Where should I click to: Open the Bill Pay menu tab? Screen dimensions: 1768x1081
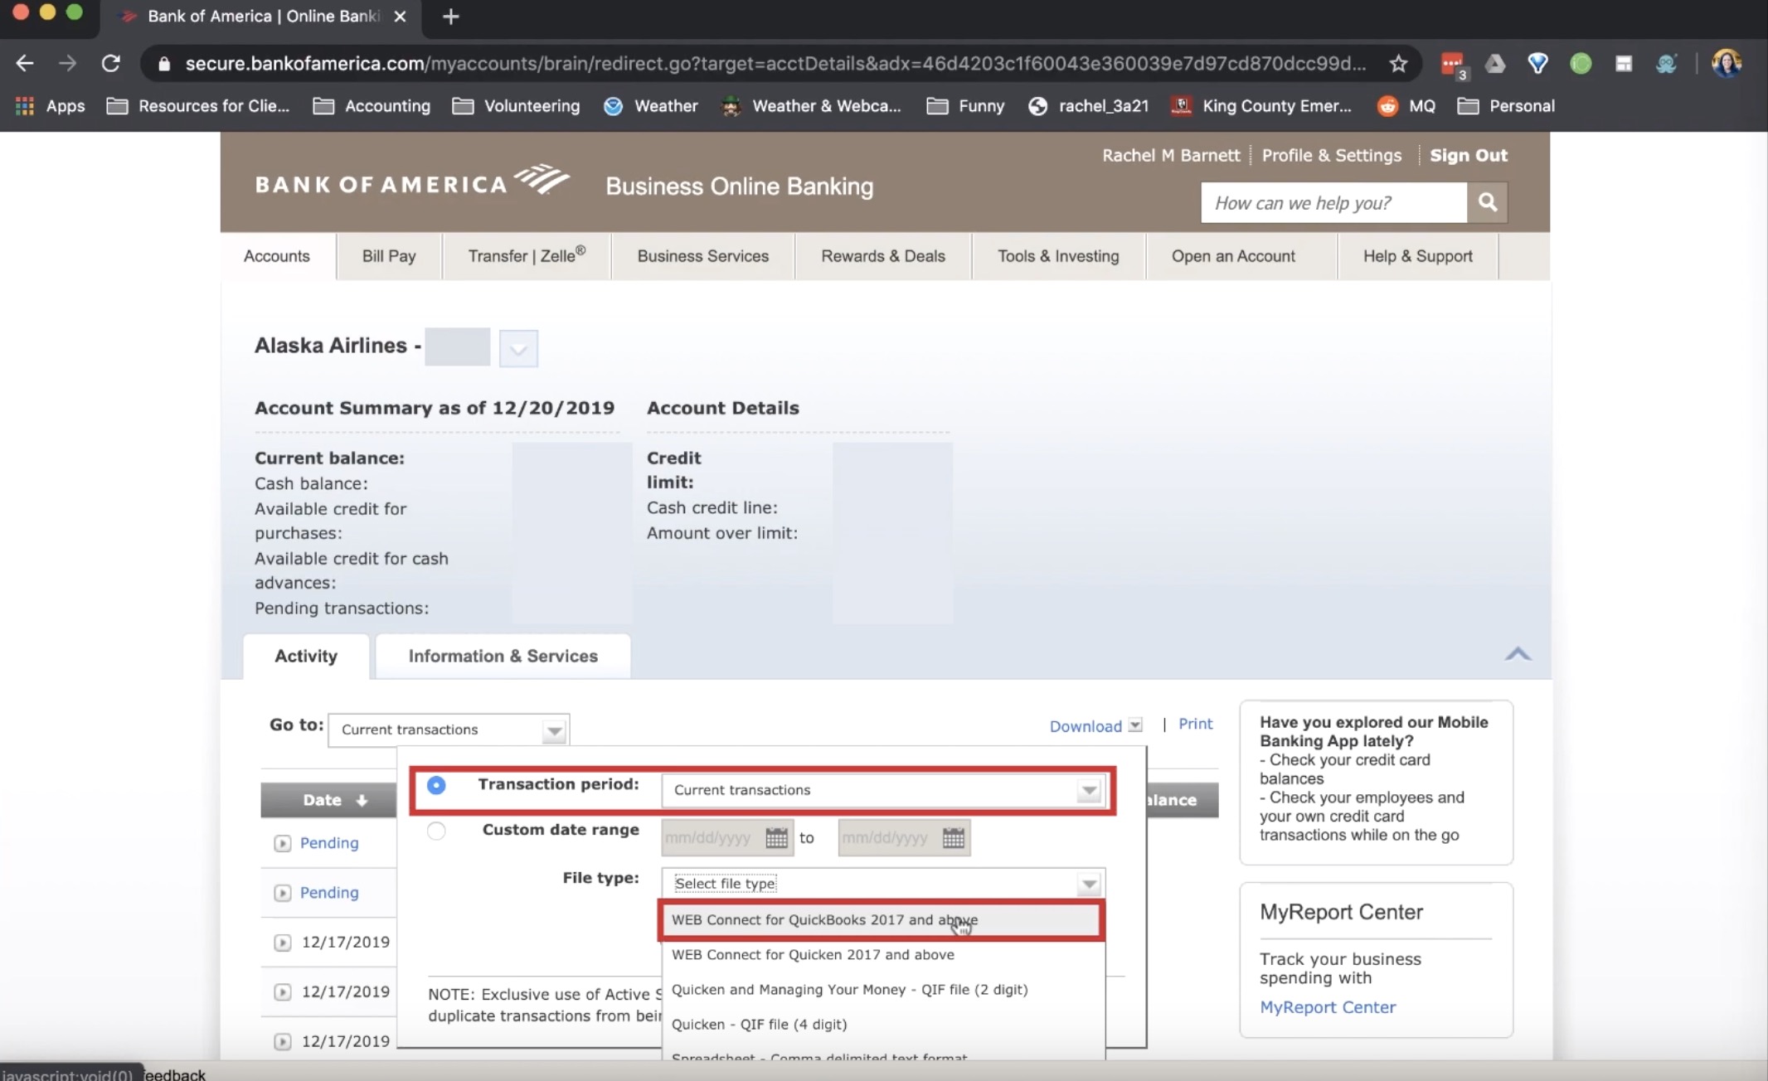(389, 256)
